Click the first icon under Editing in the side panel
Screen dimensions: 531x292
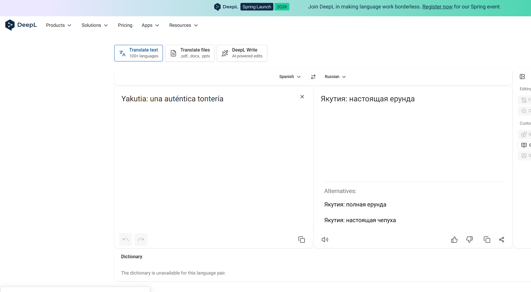(x=524, y=100)
